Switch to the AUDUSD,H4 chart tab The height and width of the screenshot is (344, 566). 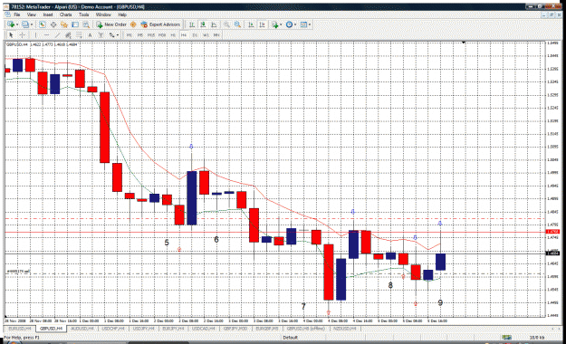pyautogui.click(x=82, y=329)
